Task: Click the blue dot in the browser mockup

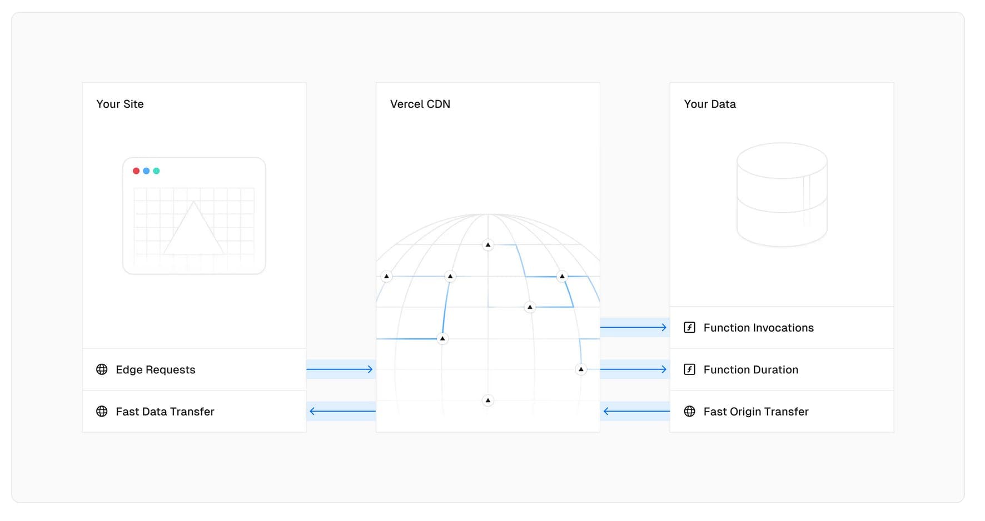Action: point(146,171)
